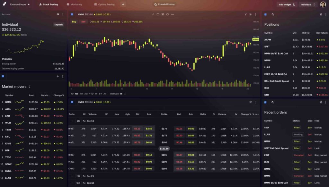329x187 pixels.
Task: Select the line drawing tool on the chart
Action: click(153, 14)
